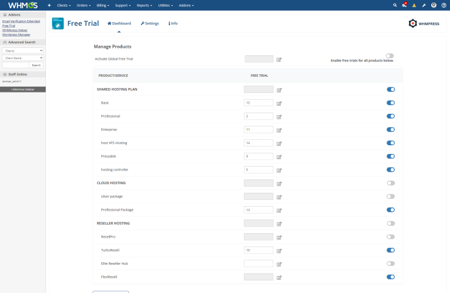
Task: Click edit icon beside Basic free trial
Action: [279, 103]
